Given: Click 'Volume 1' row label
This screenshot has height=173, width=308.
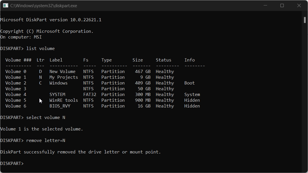Looking at the screenshot, I should (16, 77).
